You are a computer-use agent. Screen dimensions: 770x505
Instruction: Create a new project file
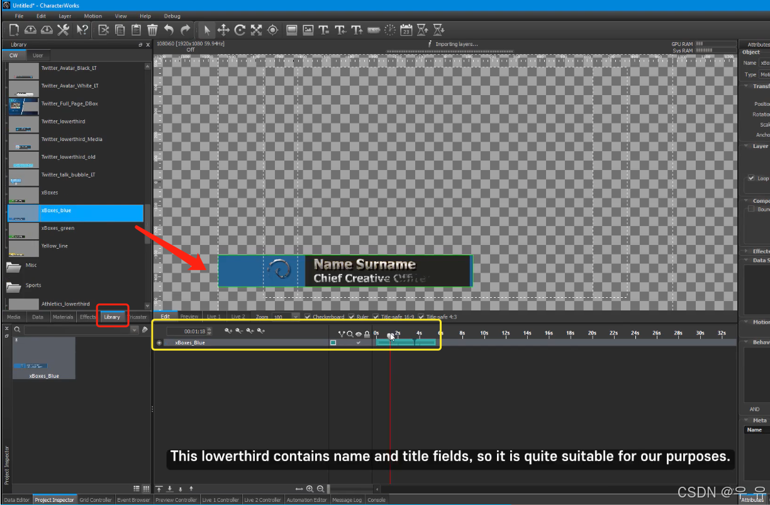click(x=14, y=30)
